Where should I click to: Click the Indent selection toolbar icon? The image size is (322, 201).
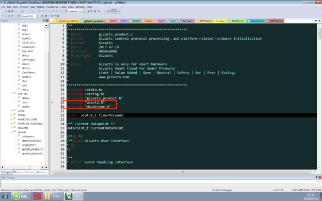[x=53, y=11]
